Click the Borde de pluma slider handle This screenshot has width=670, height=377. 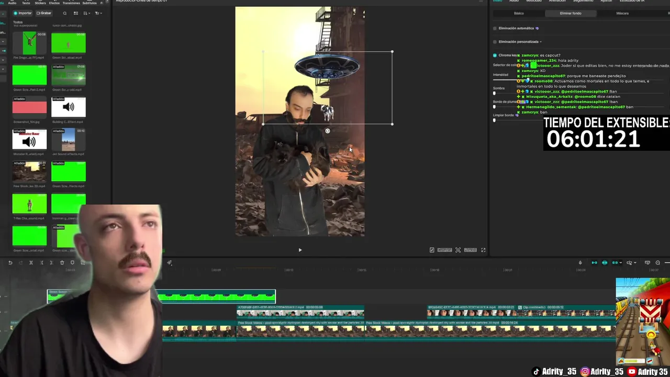click(494, 107)
